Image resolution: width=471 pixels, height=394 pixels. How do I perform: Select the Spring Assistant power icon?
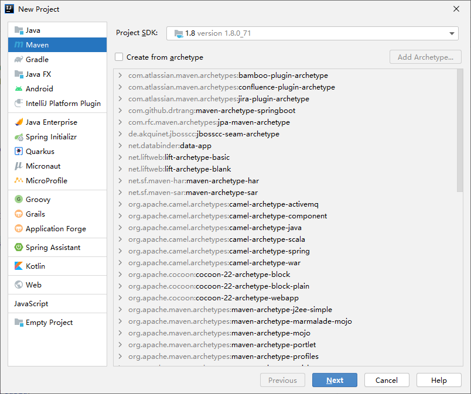click(19, 248)
